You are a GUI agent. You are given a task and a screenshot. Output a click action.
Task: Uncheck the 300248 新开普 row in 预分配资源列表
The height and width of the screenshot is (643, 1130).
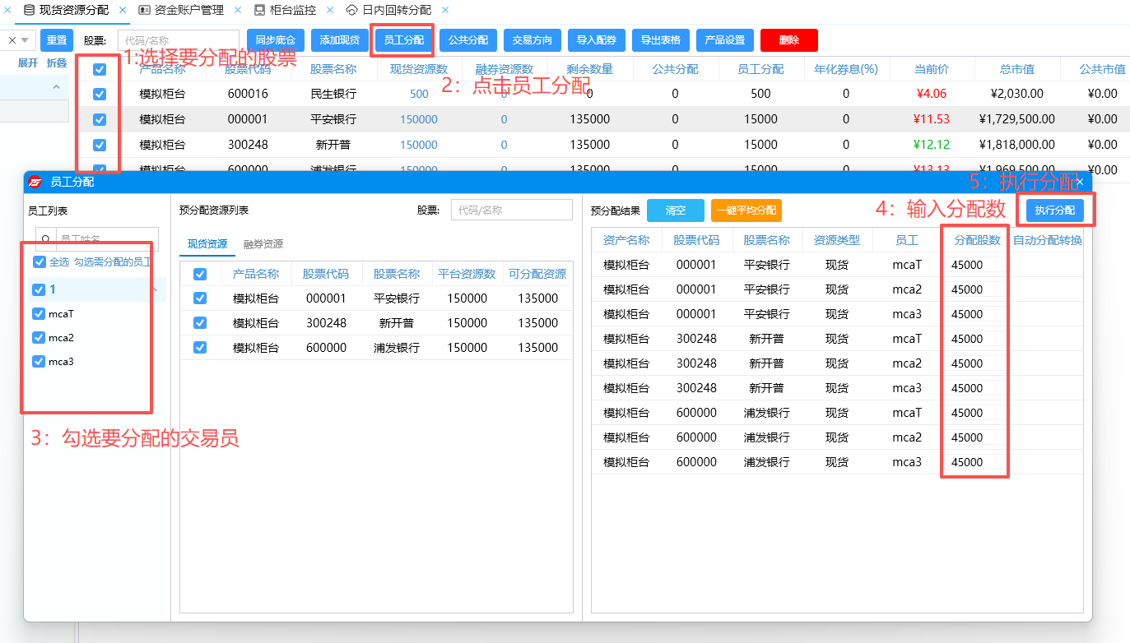(x=200, y=323)
